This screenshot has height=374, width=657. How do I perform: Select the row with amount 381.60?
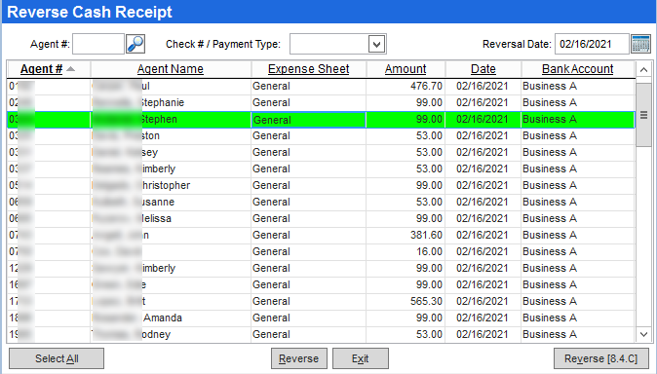pos(321,236)
